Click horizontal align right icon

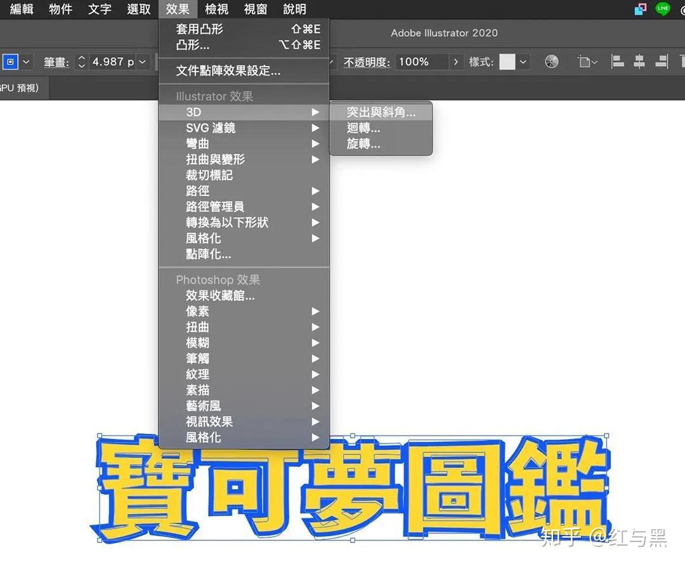coord(662,62)
